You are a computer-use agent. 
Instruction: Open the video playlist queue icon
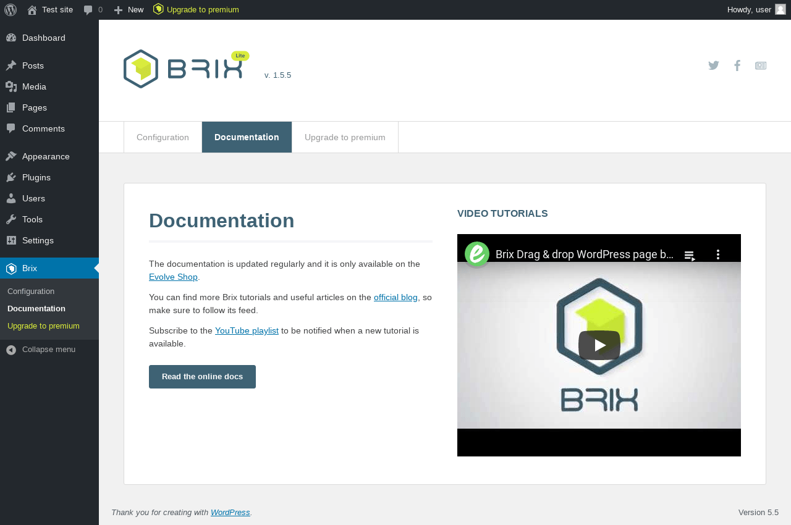(690, 255)
